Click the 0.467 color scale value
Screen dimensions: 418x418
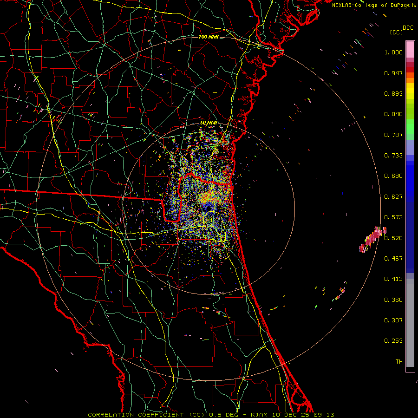coord(393,259)
